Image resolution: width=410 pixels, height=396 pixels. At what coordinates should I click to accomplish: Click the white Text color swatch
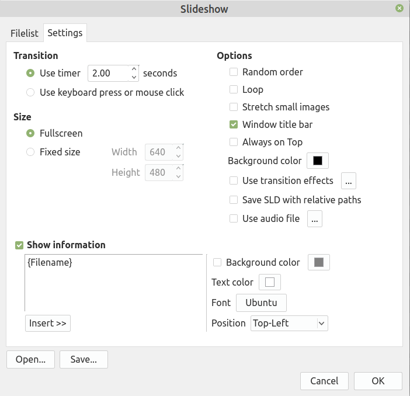270,283
